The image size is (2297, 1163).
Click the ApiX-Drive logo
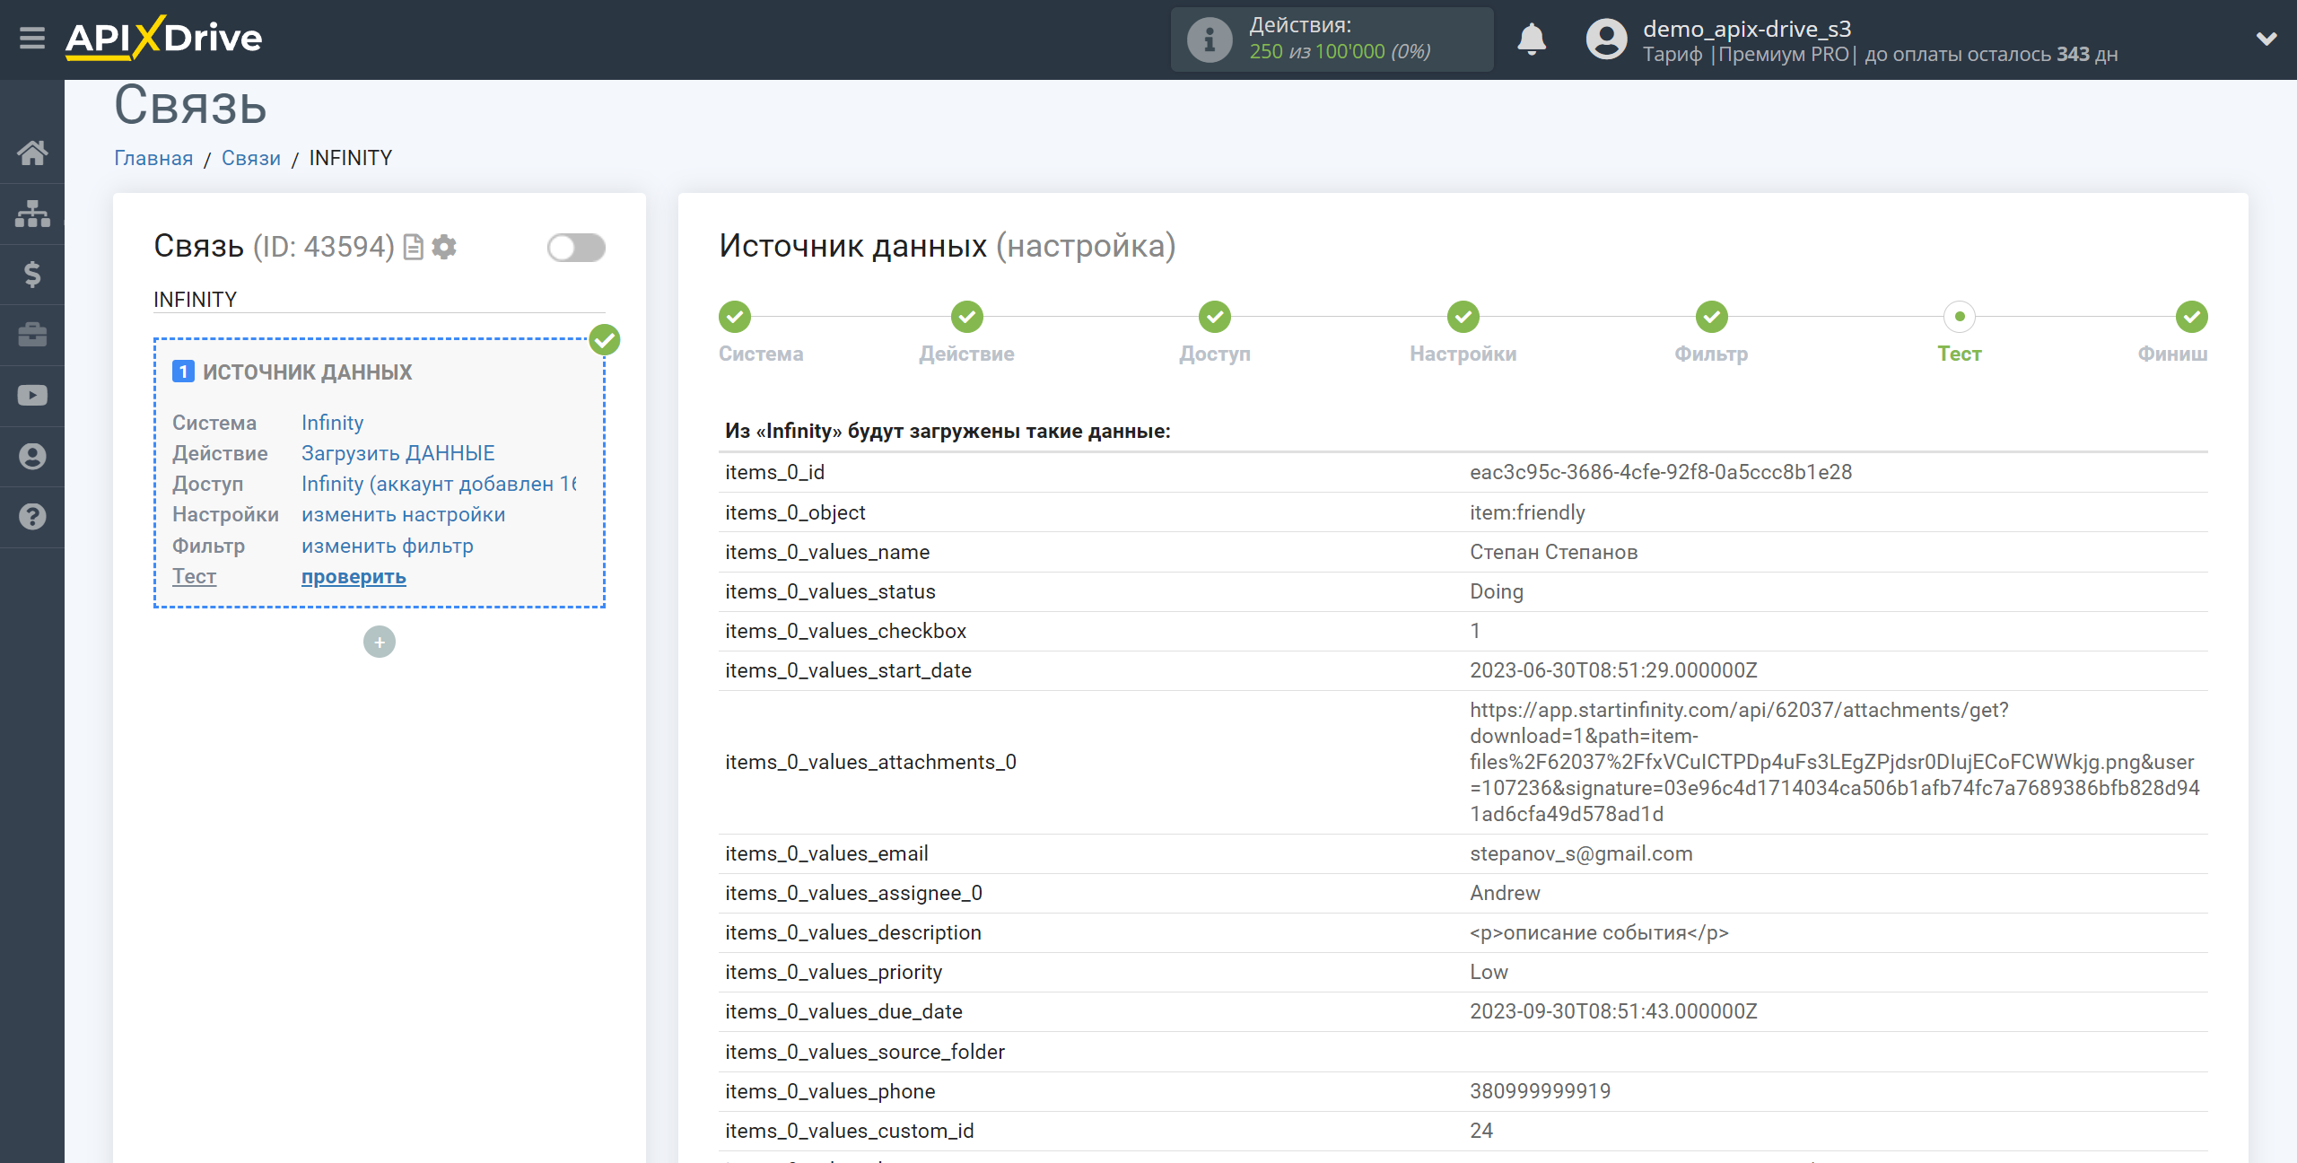(163, 38)
